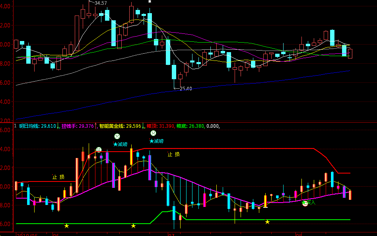The width and height of the screenshot is (377, 236).
Task: Click the cyan star before the second 减磅 text
Action: (152, 141)
